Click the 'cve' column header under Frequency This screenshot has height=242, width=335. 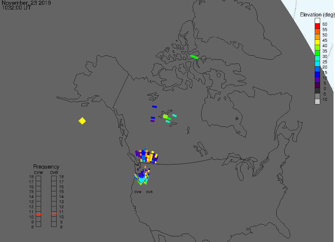(54, 172)
